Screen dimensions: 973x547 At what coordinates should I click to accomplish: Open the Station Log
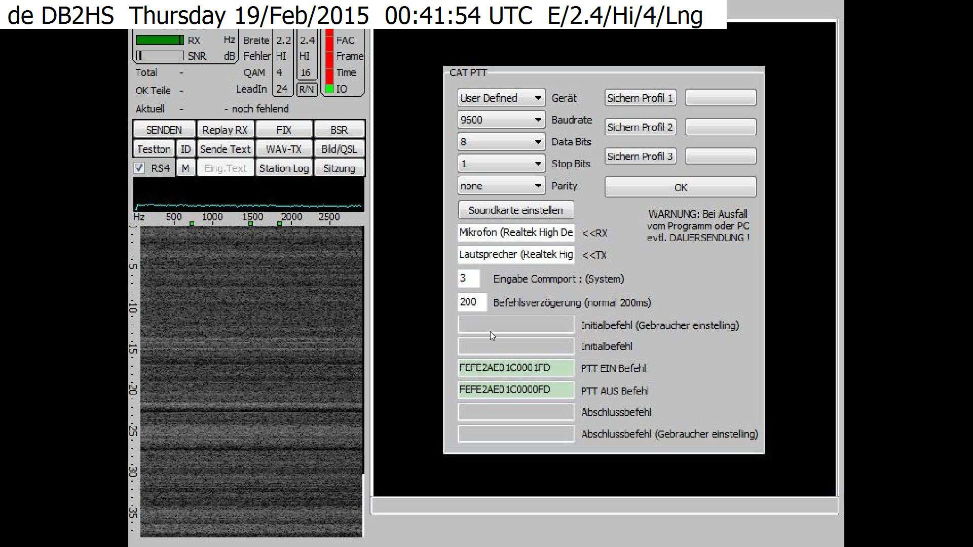point(284,168)
